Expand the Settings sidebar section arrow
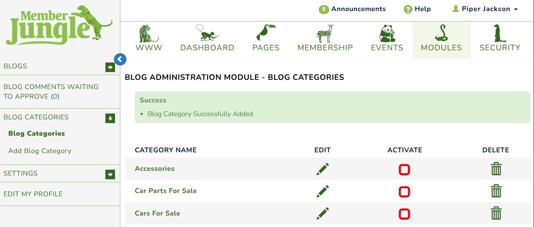The image size is (534, 227). tap(110, 175)
